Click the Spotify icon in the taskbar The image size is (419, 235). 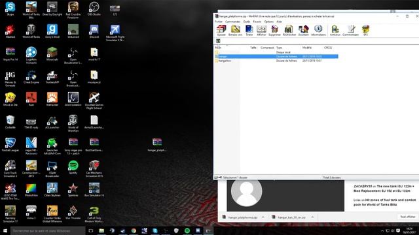click(187, 230)
